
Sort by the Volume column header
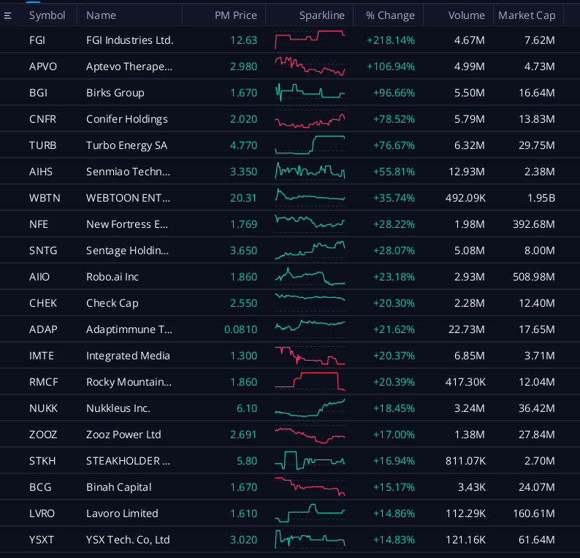pos(467,15)
